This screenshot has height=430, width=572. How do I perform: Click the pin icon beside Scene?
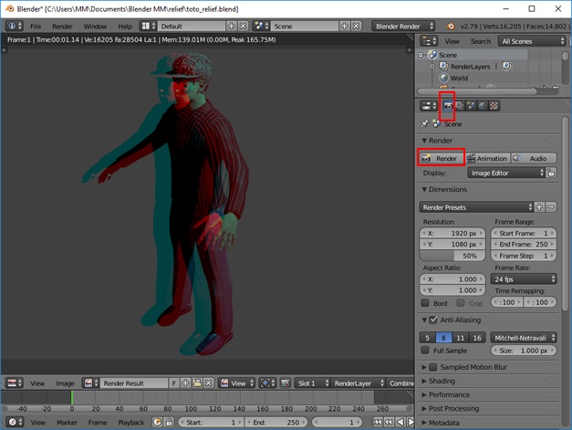tap(425, 124)
